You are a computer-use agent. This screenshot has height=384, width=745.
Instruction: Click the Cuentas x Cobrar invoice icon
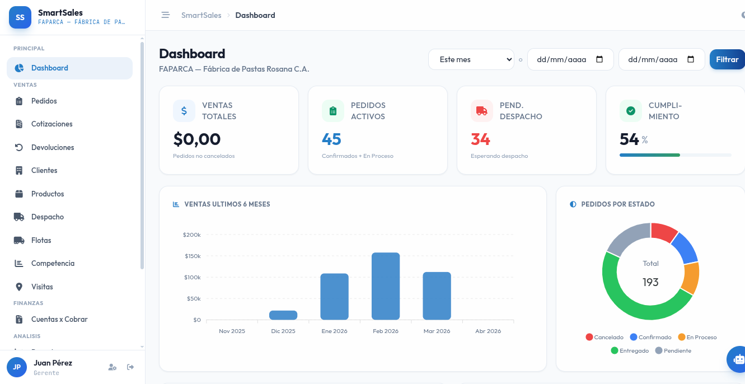coord(19,320)
